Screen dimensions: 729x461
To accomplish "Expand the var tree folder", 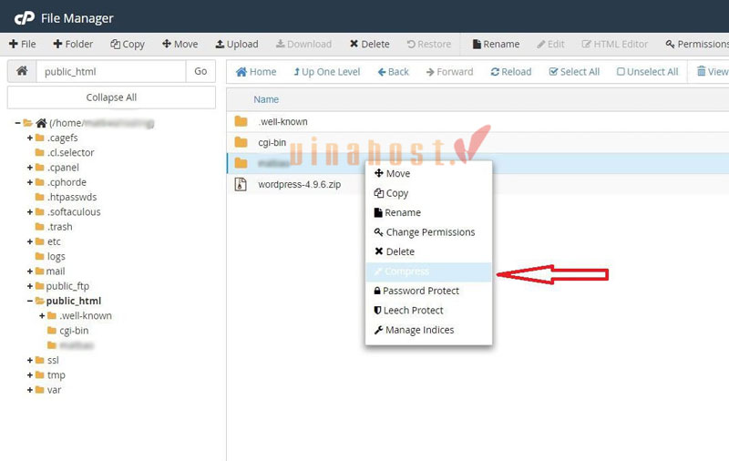I will click(x=30, y=390).
